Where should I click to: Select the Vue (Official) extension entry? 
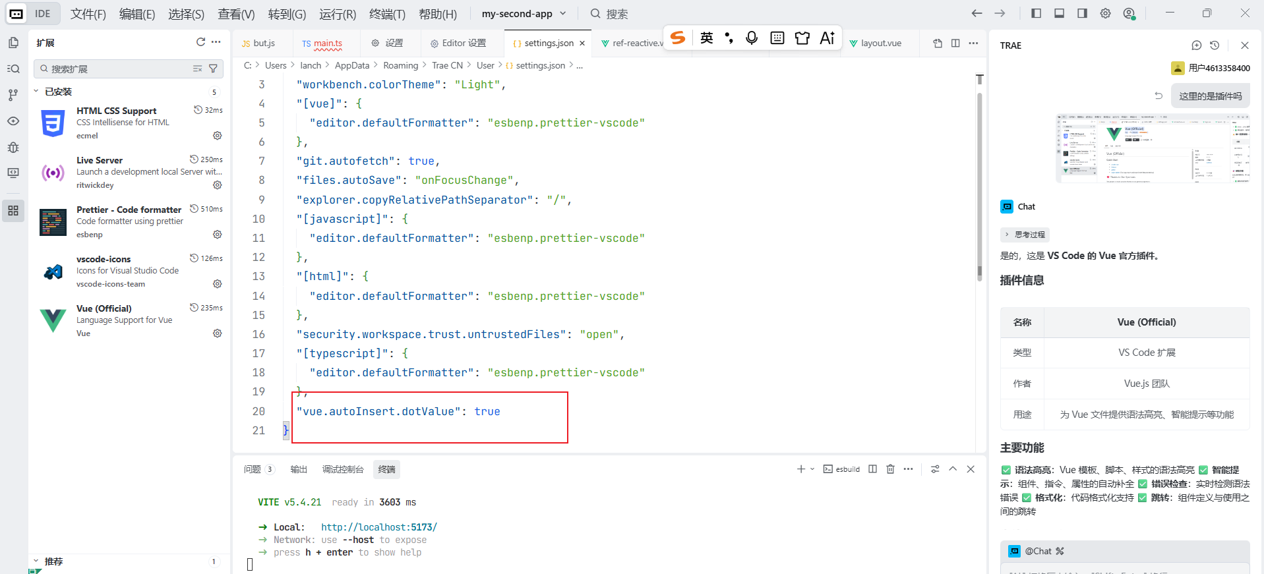129,320
